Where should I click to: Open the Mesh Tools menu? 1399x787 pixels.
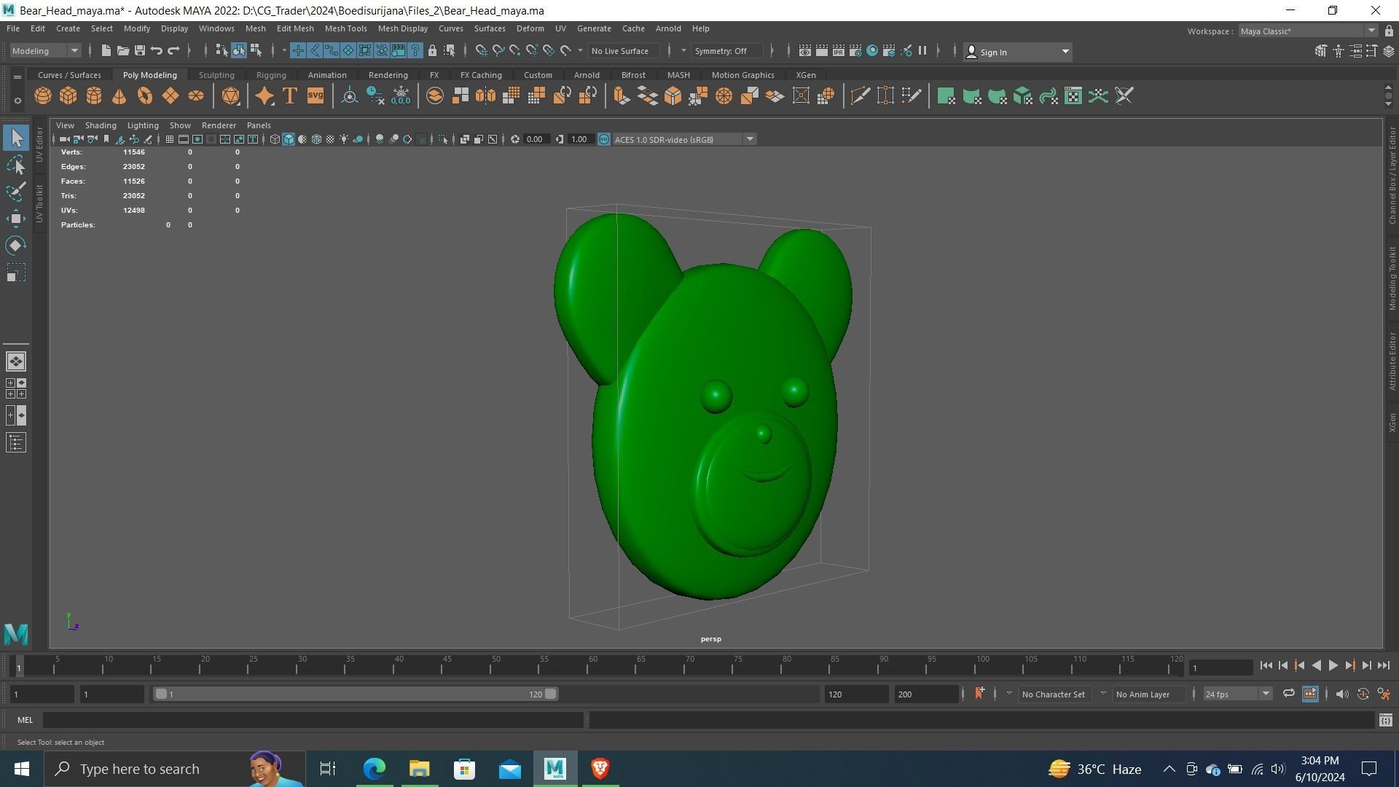[x=345, y=28]
